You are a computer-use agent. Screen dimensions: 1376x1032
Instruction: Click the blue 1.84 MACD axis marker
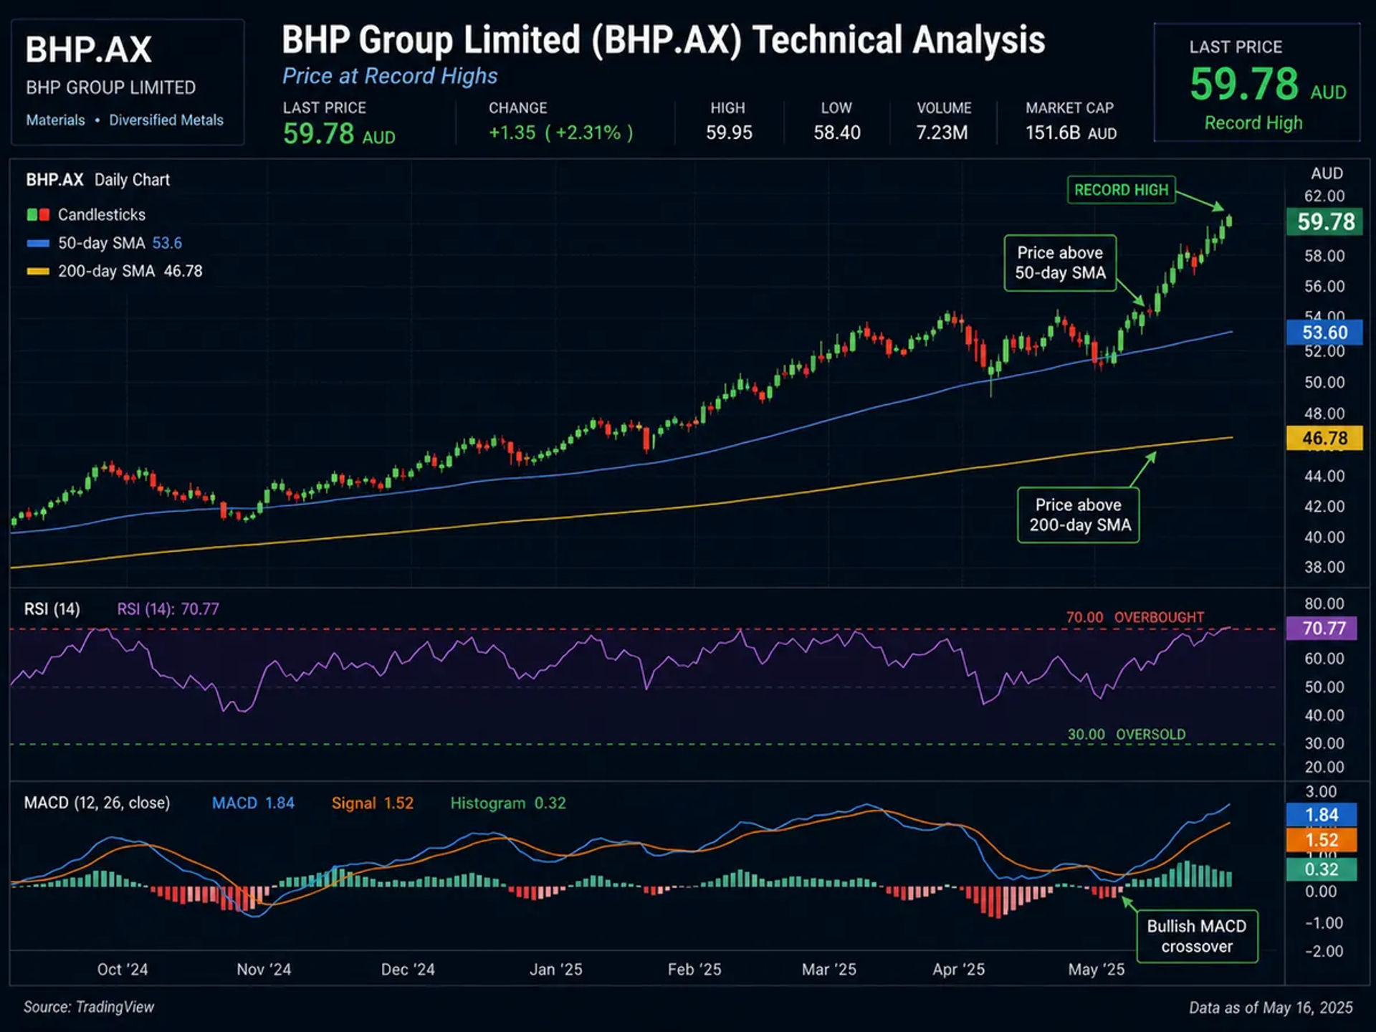(1322, 815)
